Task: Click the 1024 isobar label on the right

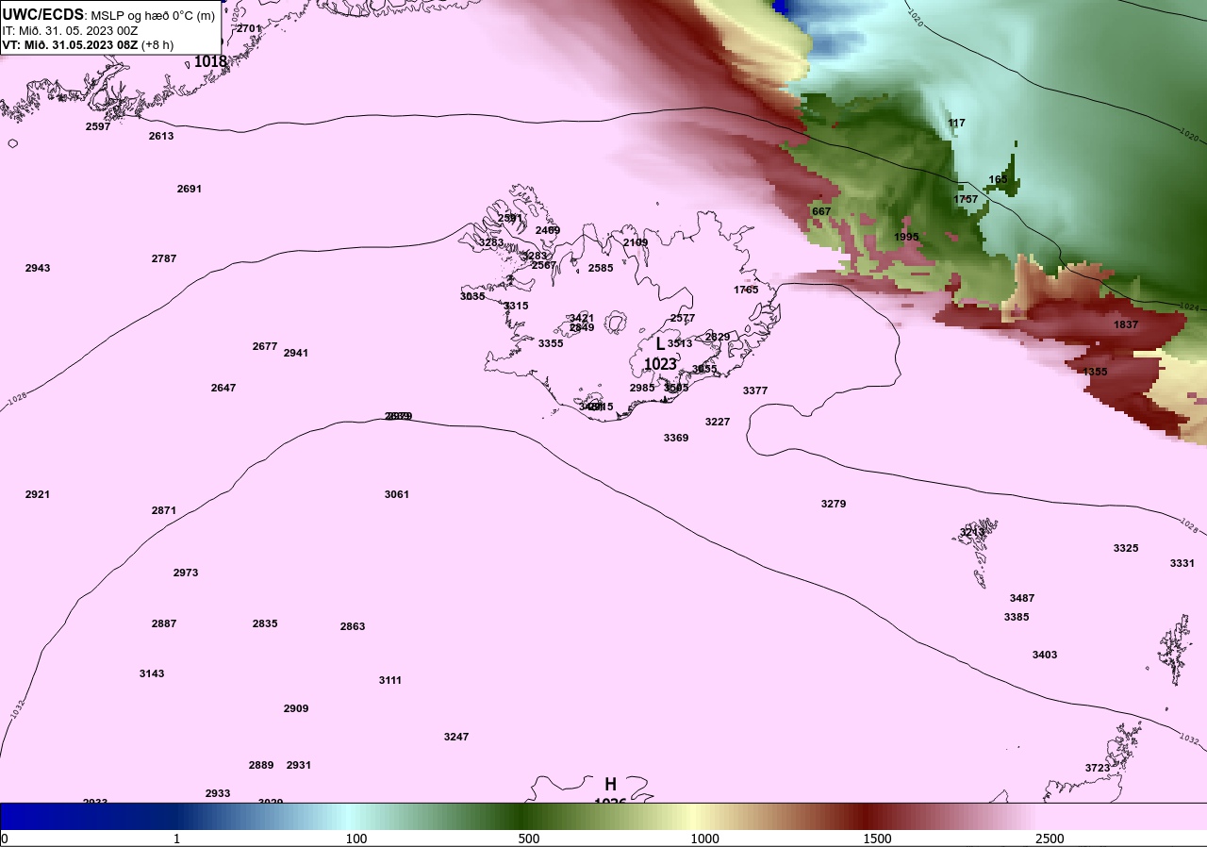Action: click(x=1189, y=307)
